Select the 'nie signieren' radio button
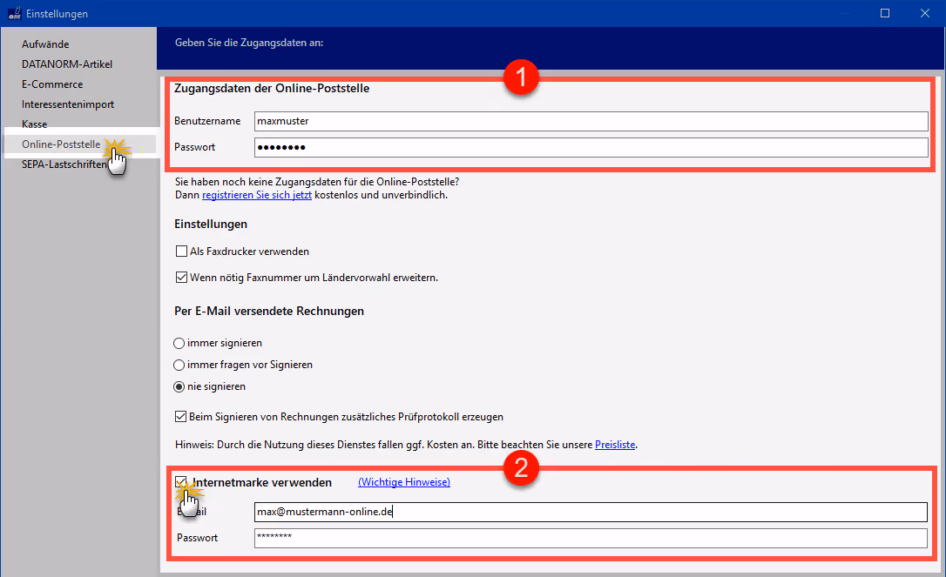Image resolution: width=946 pixels, height=577 pixels. [x=179, y=386]
